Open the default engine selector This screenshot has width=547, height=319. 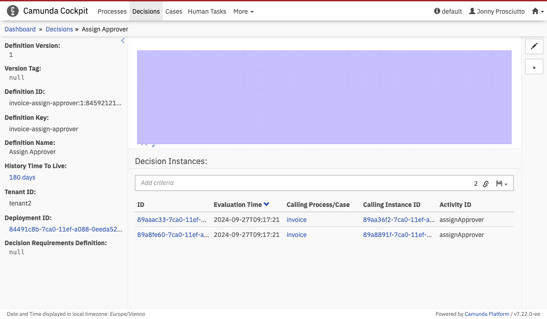point(448,11)
